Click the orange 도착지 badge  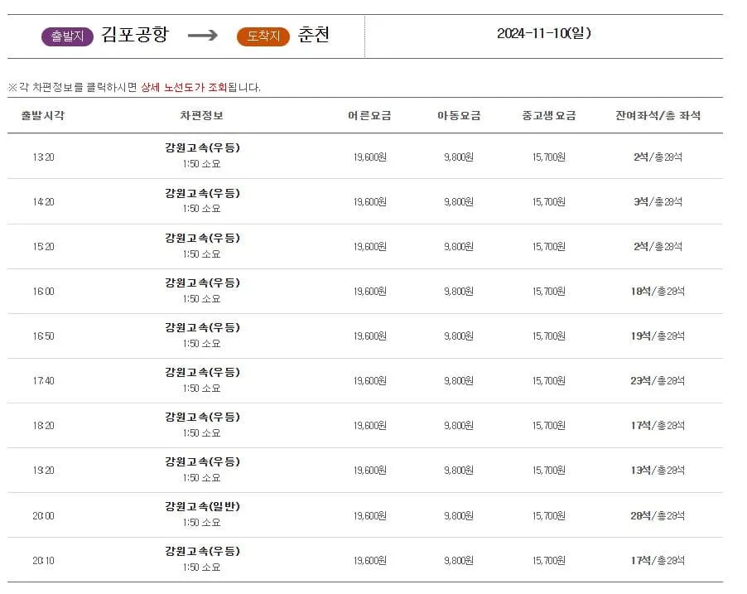[x=263, y=35]
